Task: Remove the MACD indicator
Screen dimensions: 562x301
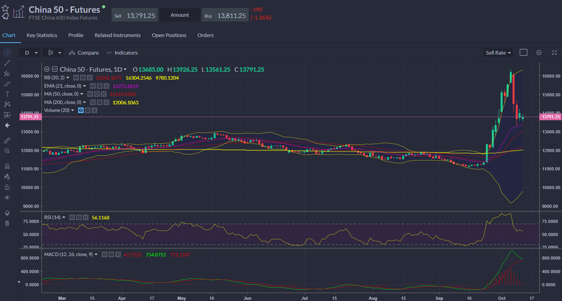Action: point(117,254)
